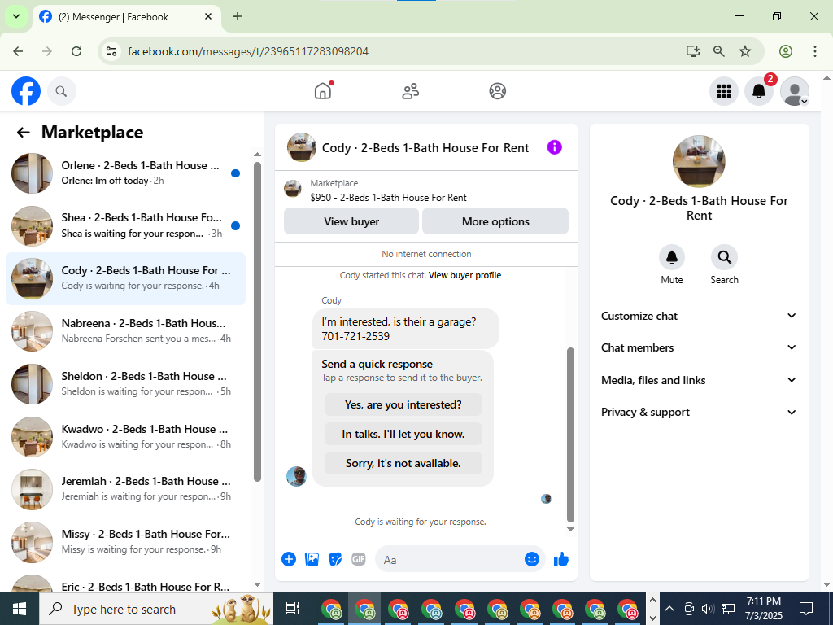Send a thumbs-up like
This screenshot has width=833, height=625.
[x=561, y=559]
